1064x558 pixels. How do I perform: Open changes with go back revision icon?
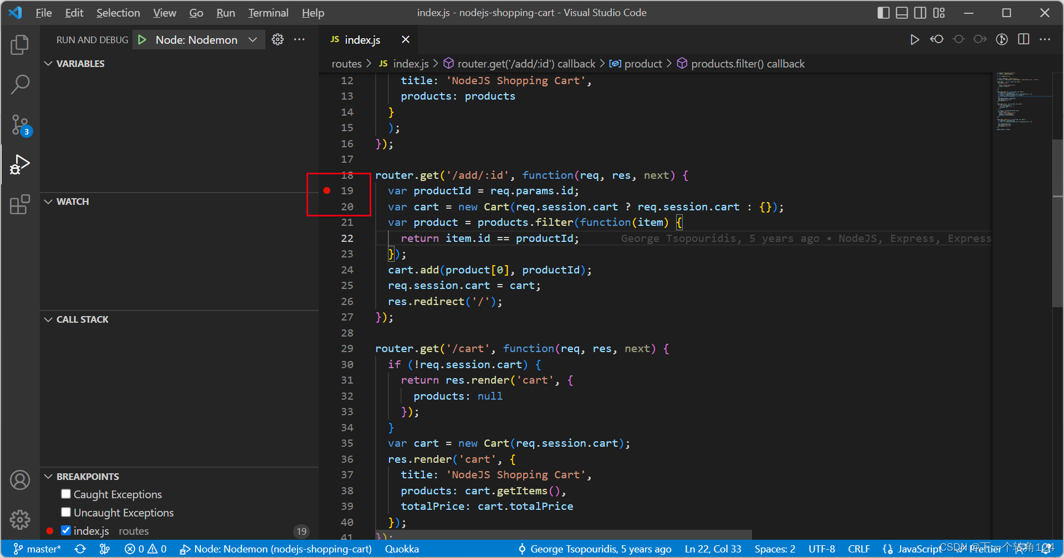coord(937,39)
